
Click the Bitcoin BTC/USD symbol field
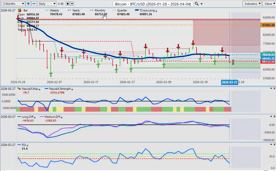coord(153,4)
